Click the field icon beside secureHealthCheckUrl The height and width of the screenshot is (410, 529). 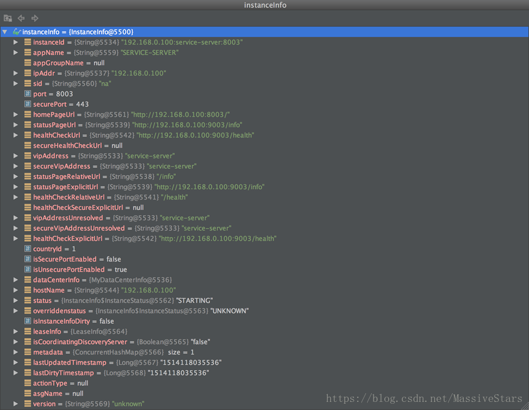[28, 146]
